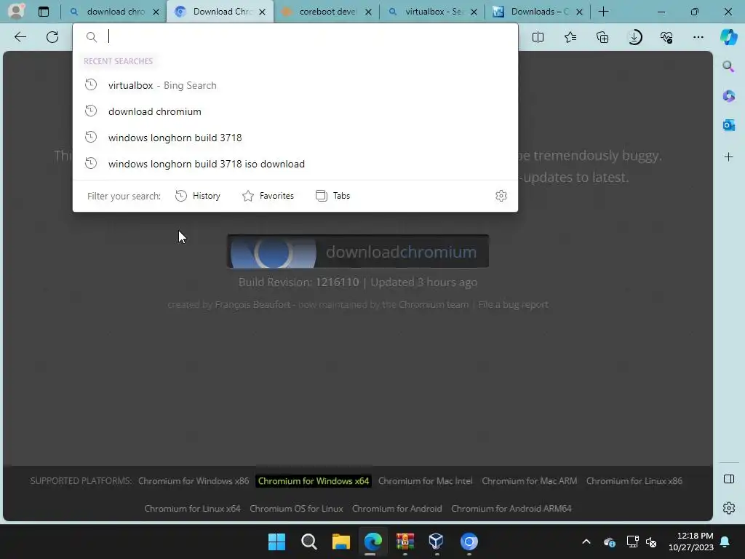This screenshot has height=559, width=745.
Task: Open VirtualBox from taskbar
Action: tap(437, 542)
